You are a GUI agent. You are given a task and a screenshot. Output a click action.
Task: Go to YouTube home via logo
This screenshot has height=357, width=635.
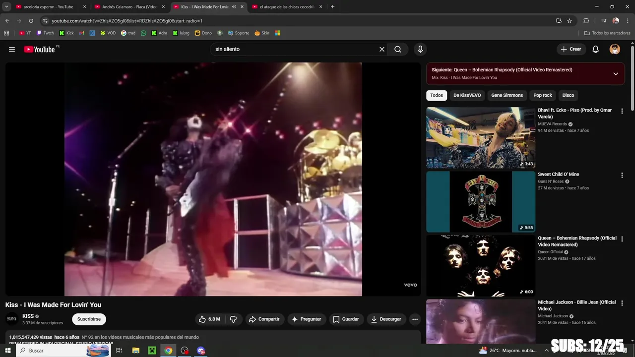point(39,49)
